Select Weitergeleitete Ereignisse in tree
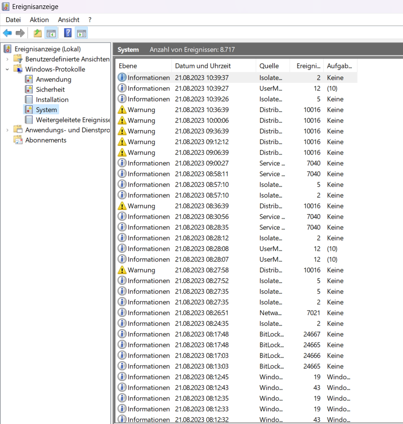The image size is (403, 424). tap(73, 120)
